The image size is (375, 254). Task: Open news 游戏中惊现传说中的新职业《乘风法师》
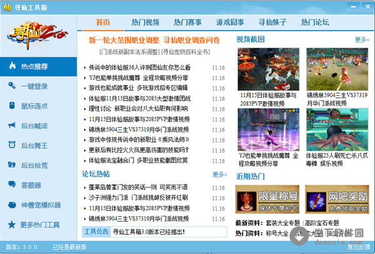pos(139,140)
